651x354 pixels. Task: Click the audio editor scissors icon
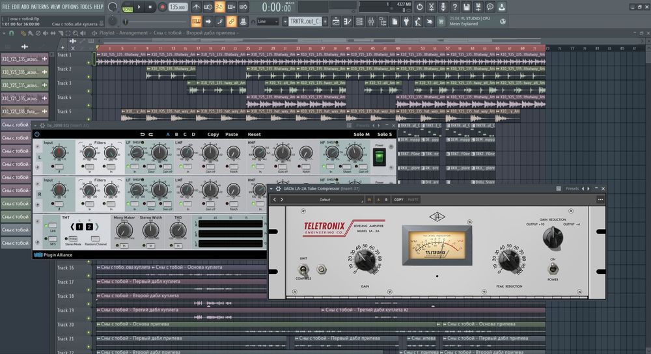(x=432, y=7)
